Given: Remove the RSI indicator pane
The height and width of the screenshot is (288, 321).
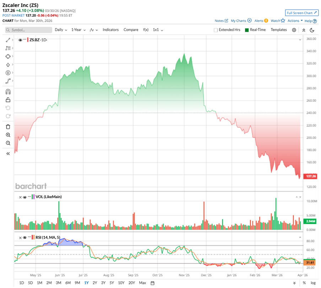Looking at the screenshot, I should (x=20, y=238).
